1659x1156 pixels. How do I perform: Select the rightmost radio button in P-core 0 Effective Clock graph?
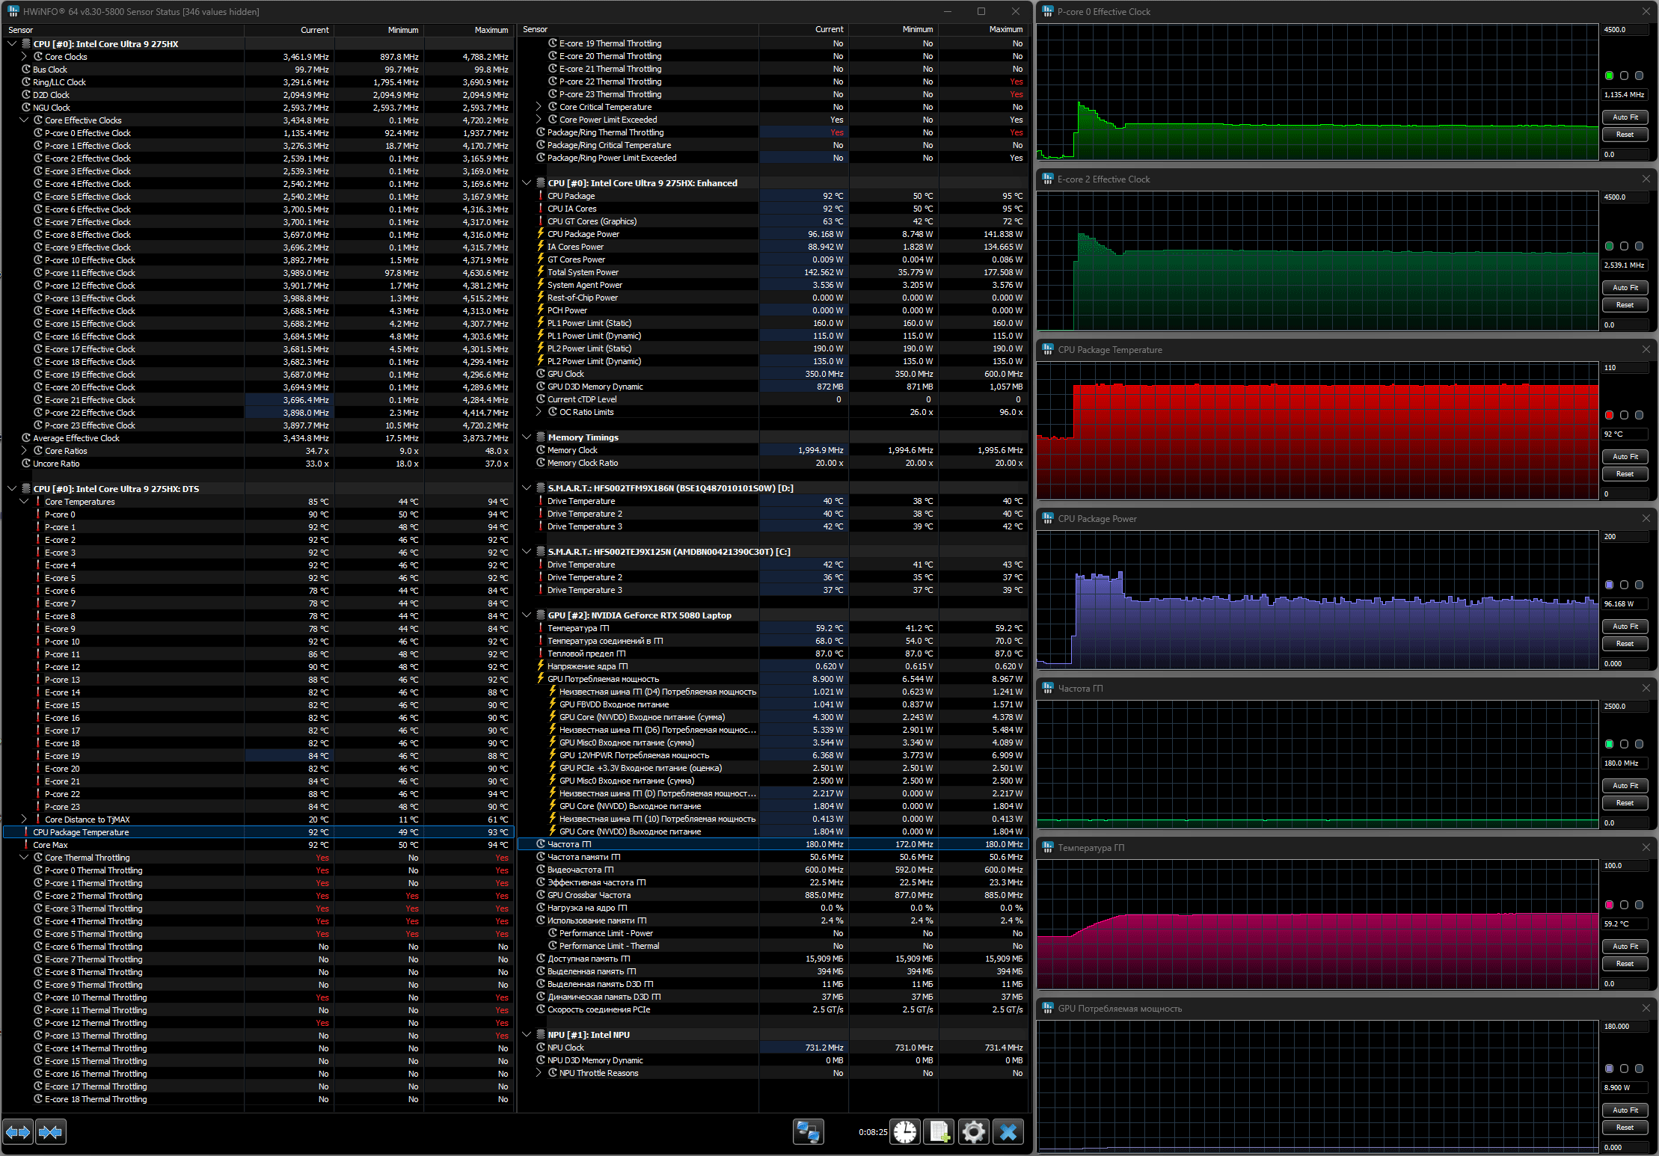[x=1639, y=76]
